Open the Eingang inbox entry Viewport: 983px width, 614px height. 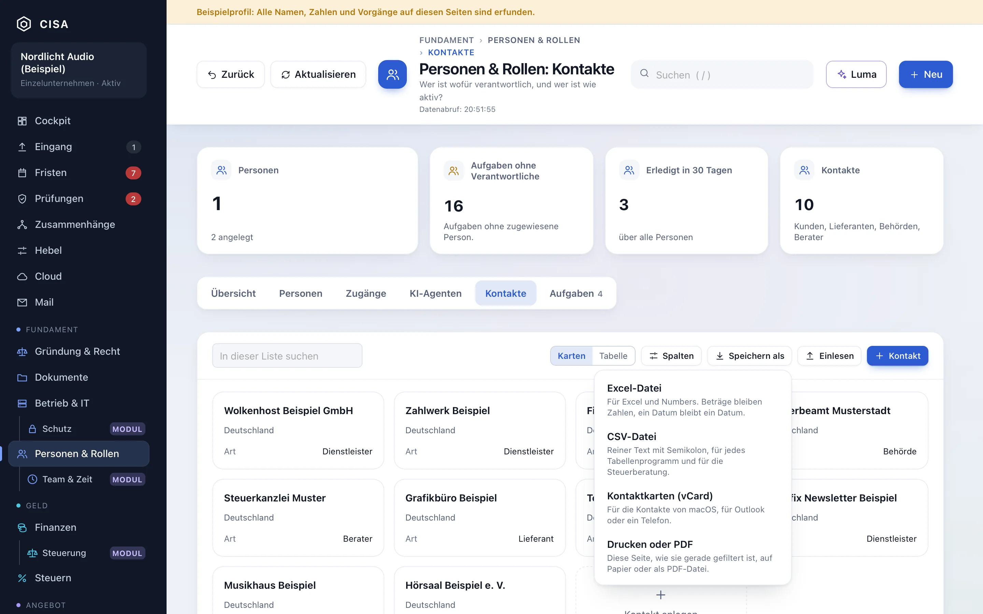pos(79,147)
